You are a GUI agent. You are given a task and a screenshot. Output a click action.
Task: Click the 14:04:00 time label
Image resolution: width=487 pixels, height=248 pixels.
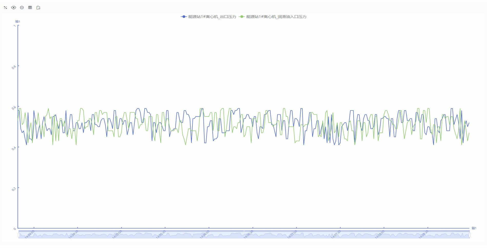click(30, 234)
